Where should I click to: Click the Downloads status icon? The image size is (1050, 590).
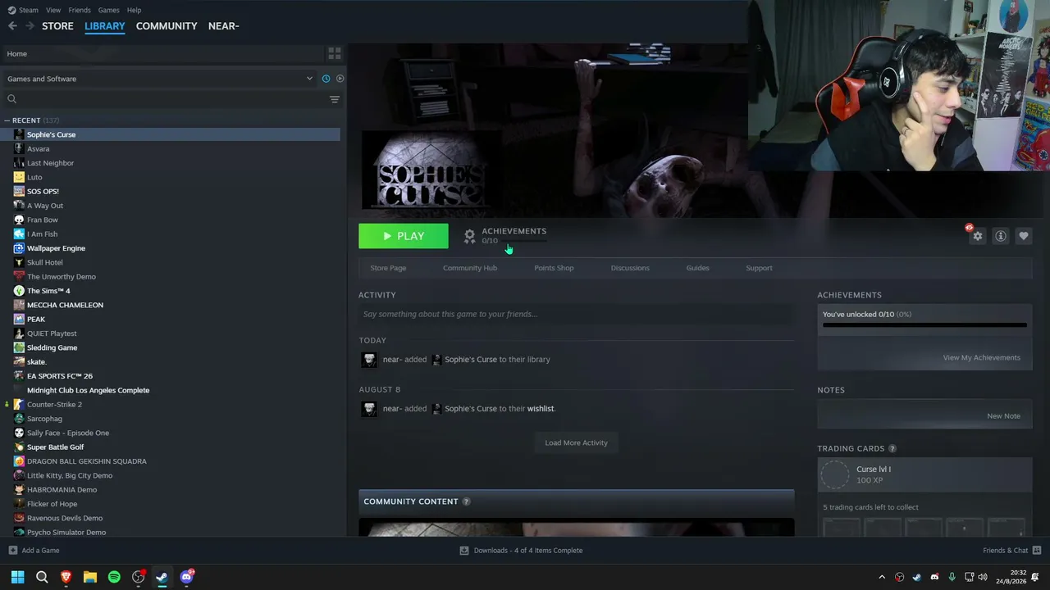pos(464,551)
